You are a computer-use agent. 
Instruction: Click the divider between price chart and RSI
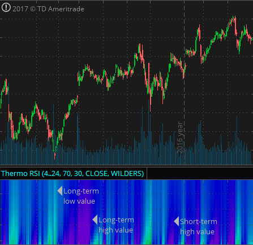(x=126, y=166)
